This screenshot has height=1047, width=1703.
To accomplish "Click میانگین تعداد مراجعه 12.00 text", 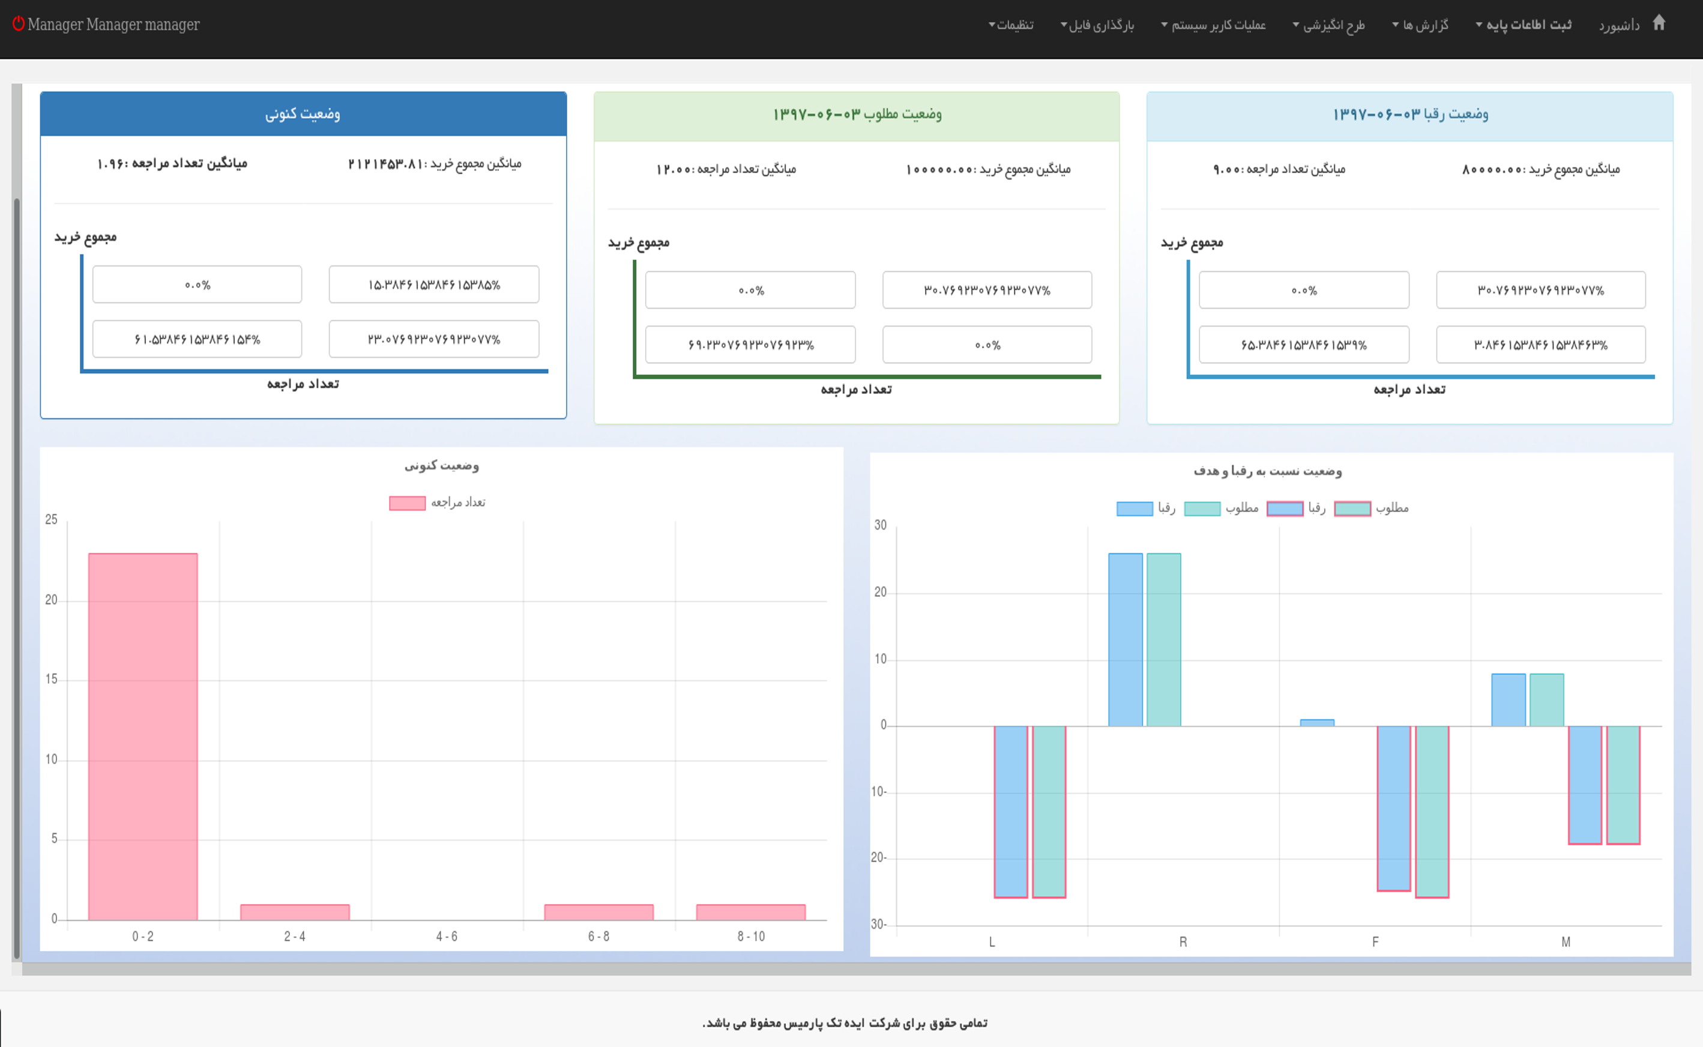I will coord(726,170).
